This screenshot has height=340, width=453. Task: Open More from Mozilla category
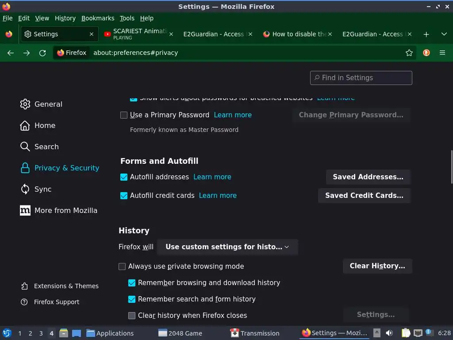[x=58, y=210]
